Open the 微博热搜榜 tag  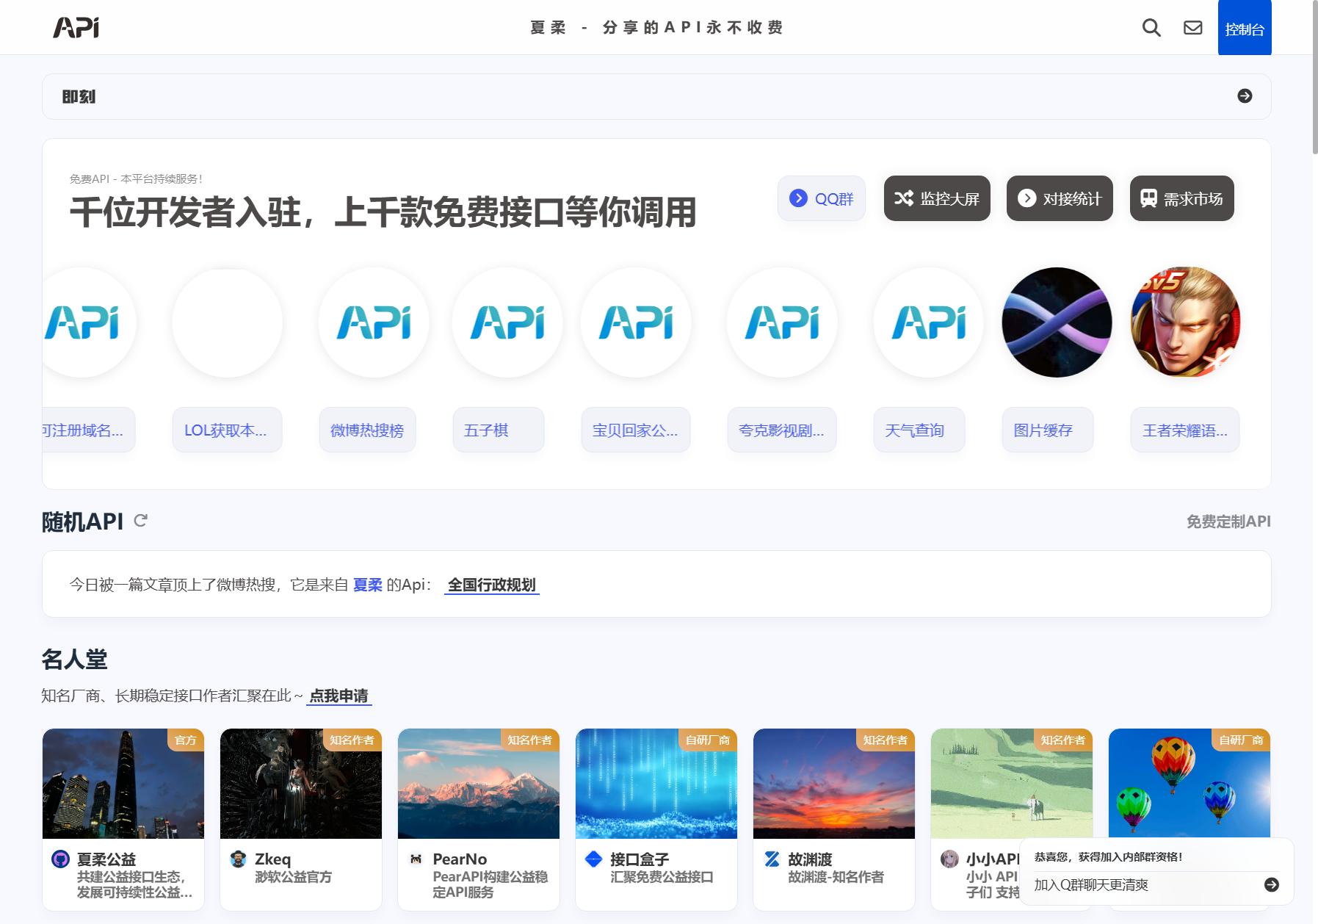(x=367, y=430)
